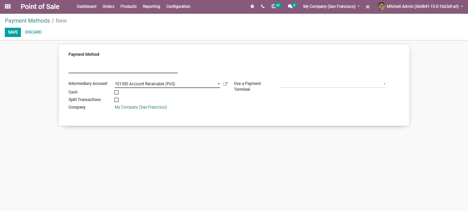Click the wrench tools icon

[368, 7]
